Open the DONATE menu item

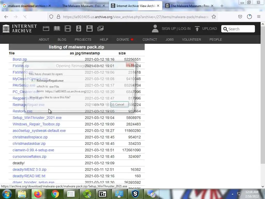point(125,39)
